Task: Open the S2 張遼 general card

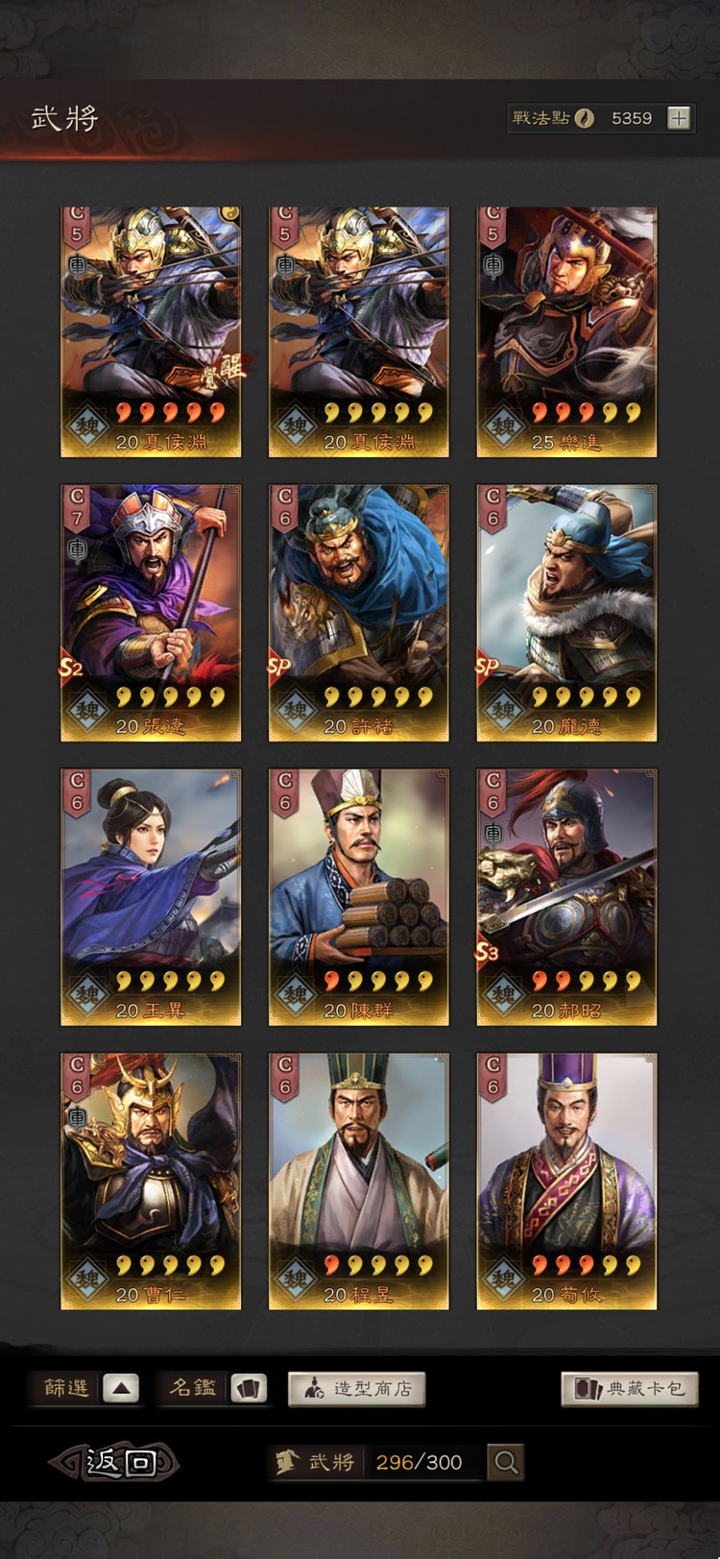Action: click(x=151, y=613)
